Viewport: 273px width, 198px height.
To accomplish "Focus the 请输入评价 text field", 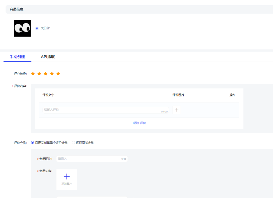I will tap(102, 110).
